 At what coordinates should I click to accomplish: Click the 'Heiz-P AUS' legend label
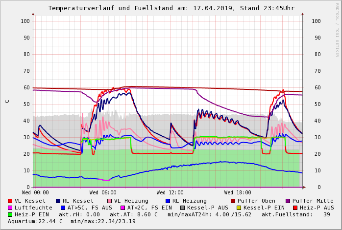tap(317, 208)
